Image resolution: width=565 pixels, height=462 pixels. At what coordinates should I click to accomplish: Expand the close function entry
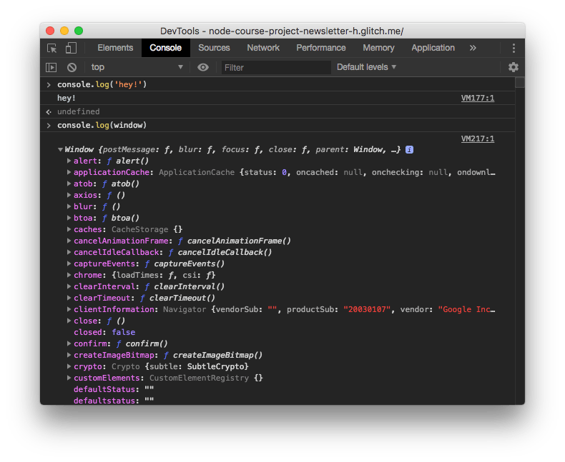click(69, 321)
